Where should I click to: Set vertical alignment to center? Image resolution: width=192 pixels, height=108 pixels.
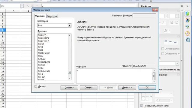point(171,42)
